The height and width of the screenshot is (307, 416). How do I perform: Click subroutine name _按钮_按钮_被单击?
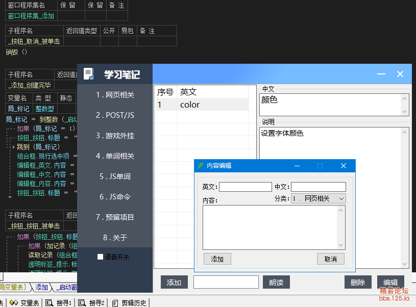click(x=34, y=226)
